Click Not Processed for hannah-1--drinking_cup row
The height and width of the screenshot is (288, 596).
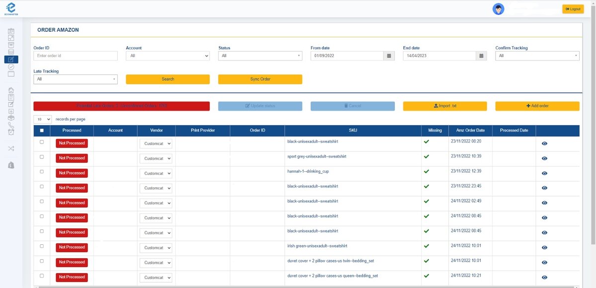click(72, 173)
